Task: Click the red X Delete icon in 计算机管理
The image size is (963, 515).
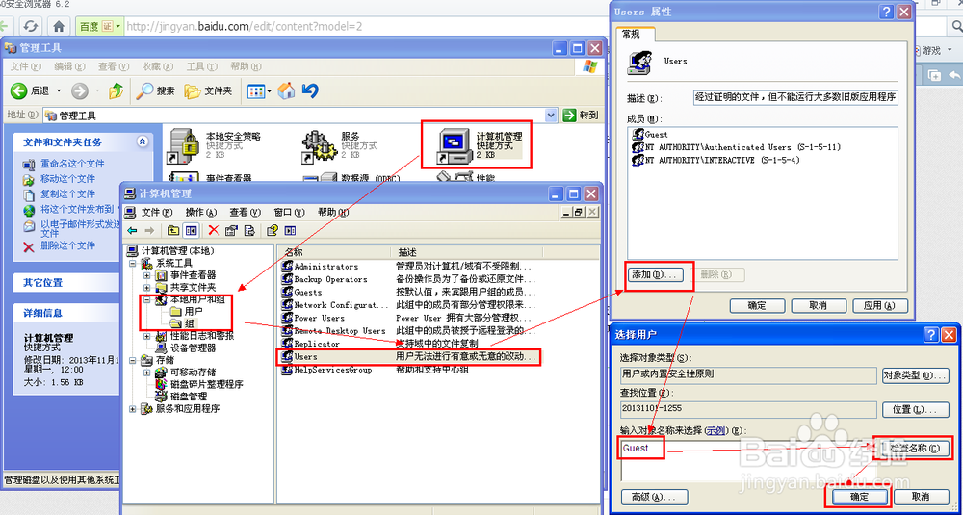Action: (213, 231)
